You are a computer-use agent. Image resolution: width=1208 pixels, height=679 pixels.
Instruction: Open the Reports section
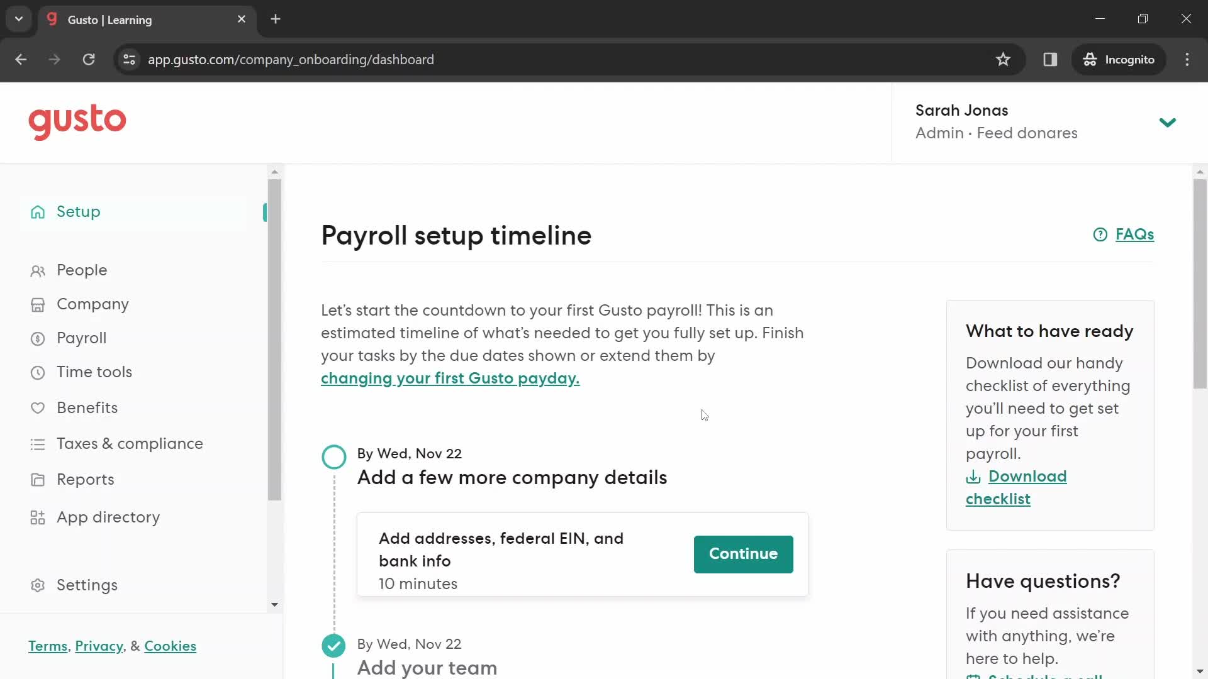(86, 479)
